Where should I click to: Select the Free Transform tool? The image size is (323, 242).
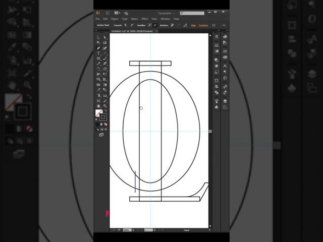coord(105,74)
